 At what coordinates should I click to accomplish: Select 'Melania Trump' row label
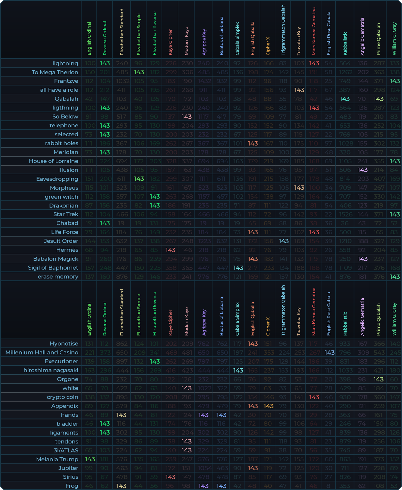57,459
